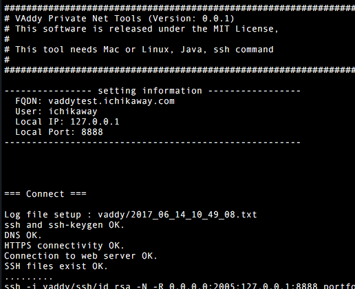Click the 'HTTPS connectivity OK.' line

pyautogui.click(x=65, y=246)
